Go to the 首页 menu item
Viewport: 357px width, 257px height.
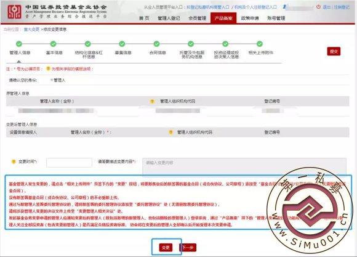pos(144,18)
